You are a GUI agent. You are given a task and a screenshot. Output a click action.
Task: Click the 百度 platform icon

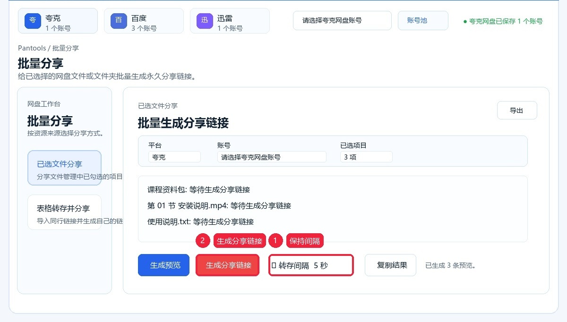click(x=119, y=21)
